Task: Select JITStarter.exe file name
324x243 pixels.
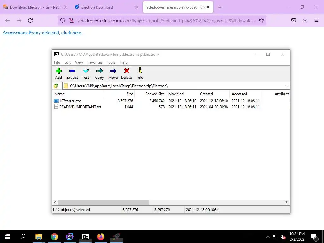Action: [70, 101]
